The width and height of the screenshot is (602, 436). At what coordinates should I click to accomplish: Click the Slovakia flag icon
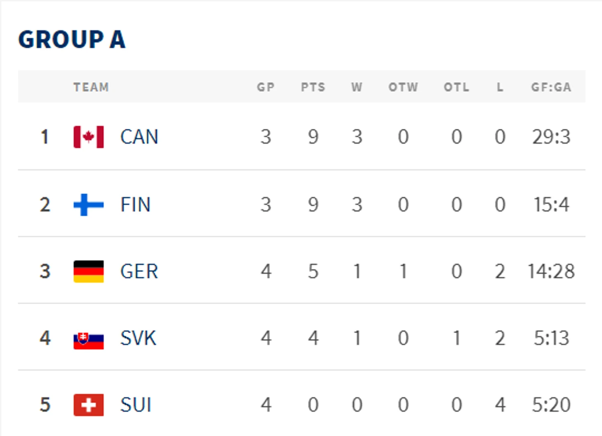coord(88,340)
